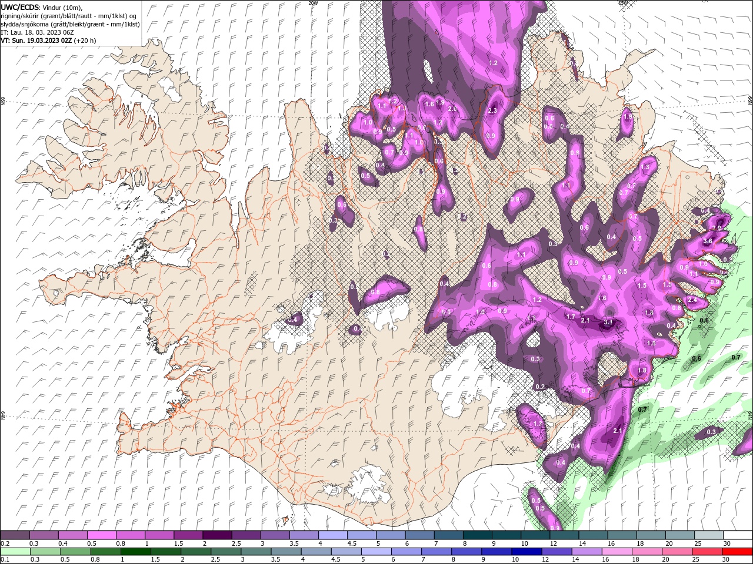Pick the deep navy 10 swatch in the rain scale

pyautogui.click(x=527, y=552)
